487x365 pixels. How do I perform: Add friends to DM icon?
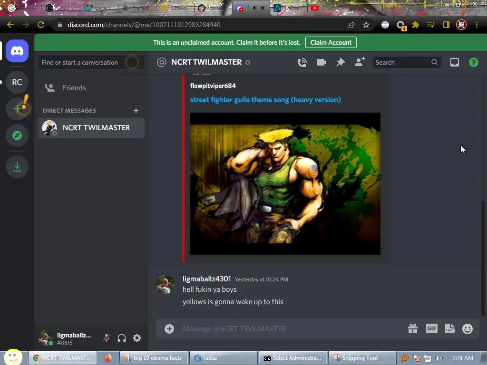click(360, 62)
